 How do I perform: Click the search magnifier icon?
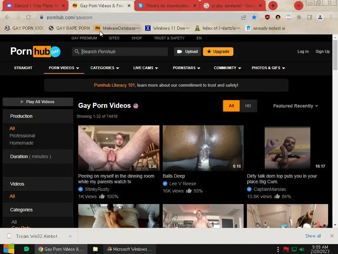[x=77, y=52]
